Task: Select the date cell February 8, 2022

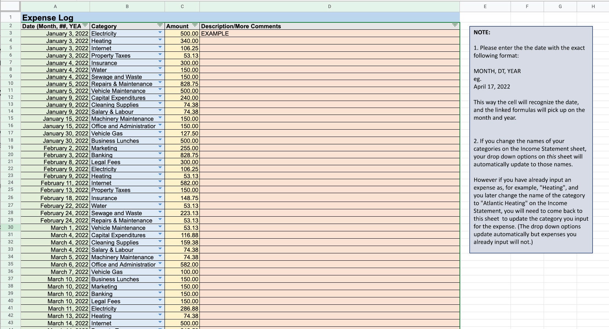Action: [x=55, y=162]
